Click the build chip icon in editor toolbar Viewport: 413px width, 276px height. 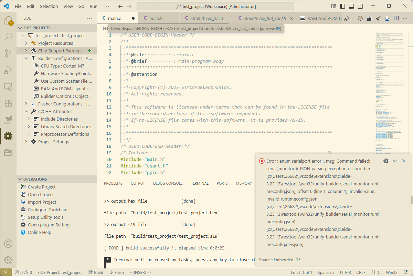pos(369,18)
